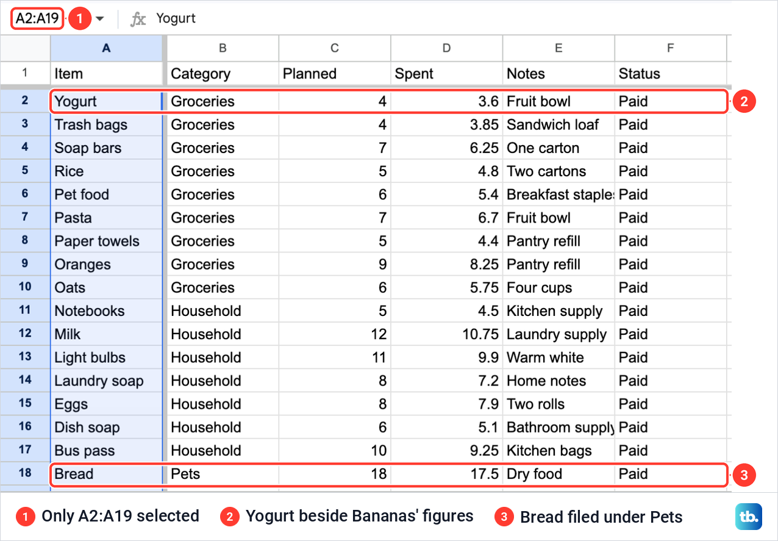This screenshot has height=541, width=778.
Task: Click the Dry food note
Action: (x=559, y=474)
